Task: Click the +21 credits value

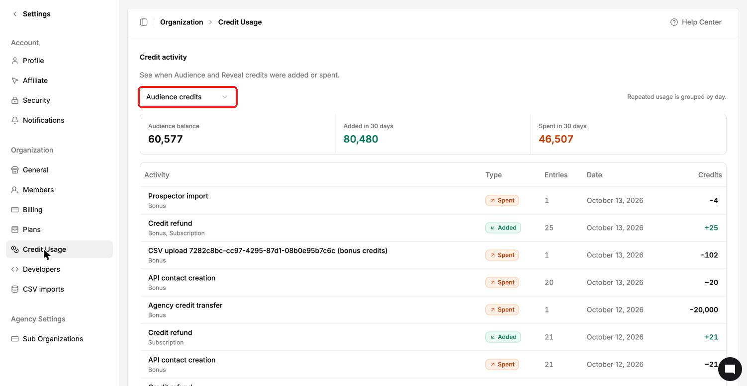Action: pyautogui.click(x=711, y=337)
